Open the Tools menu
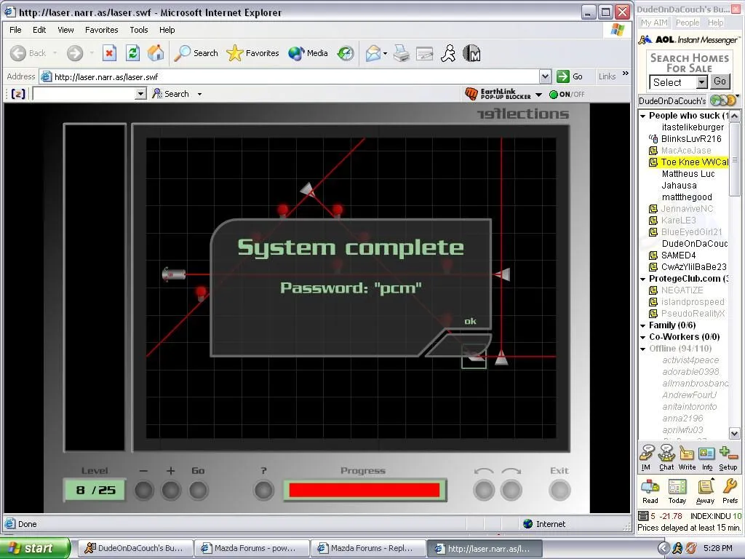This screenshot has width=745, height=559. click(138, 30)
